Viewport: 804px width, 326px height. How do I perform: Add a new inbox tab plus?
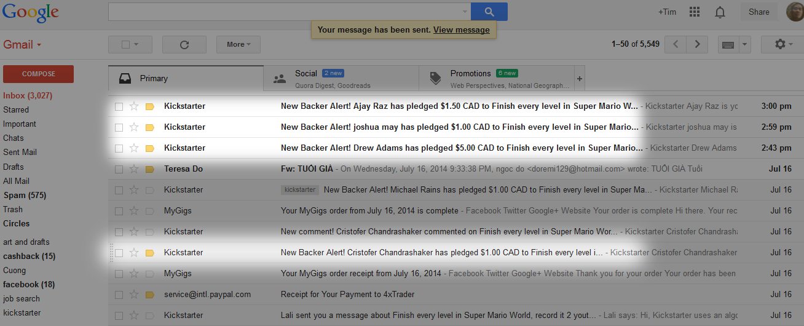click(580, 79)
